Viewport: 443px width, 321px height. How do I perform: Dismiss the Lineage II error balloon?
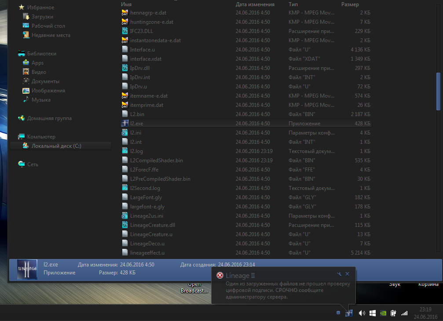coord(347,274)
